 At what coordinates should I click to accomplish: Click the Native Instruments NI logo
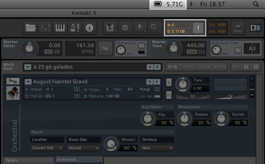tap(255, 28)
